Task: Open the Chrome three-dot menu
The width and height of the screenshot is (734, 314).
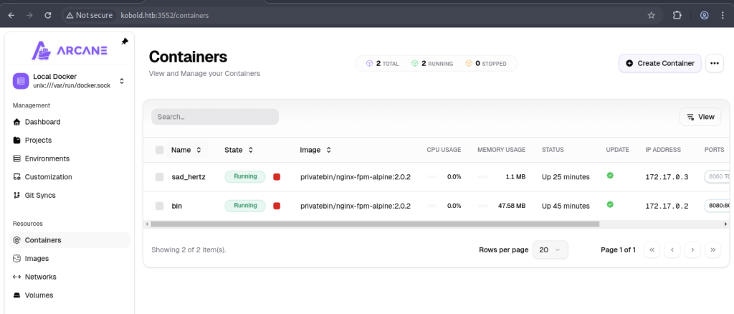Action: 723,16
